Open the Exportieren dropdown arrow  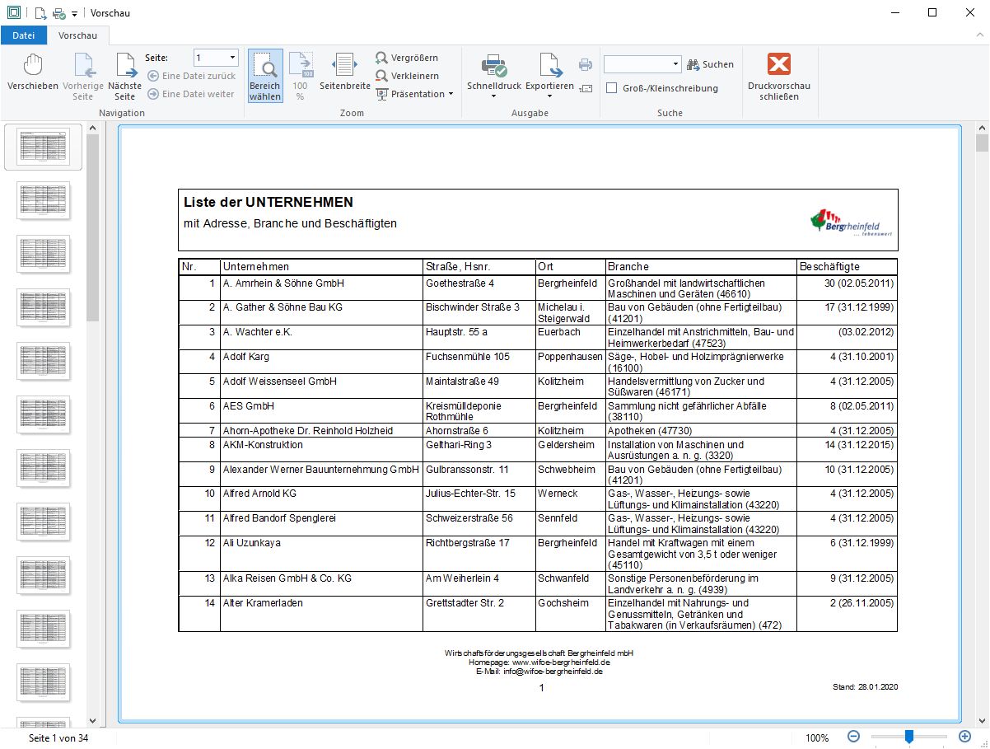549,96
